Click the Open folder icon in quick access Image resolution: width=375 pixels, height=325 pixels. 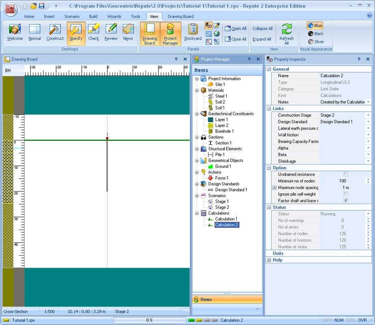point(33,6)
